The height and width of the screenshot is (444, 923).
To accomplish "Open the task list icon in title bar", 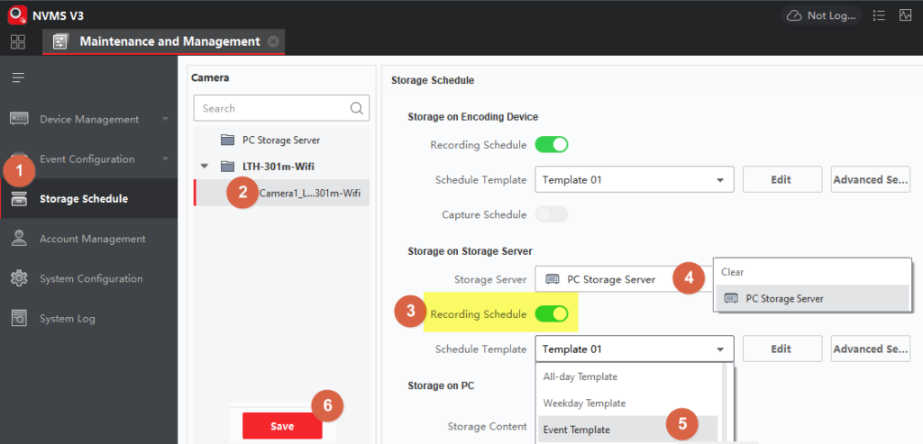I will point(879,16).
